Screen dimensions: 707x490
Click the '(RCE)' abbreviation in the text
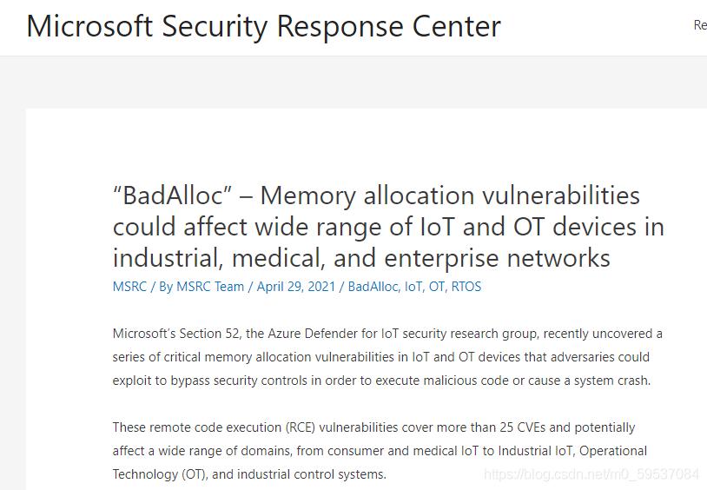(x=301, y=427)
